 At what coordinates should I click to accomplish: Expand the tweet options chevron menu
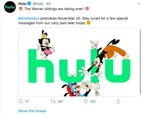(139, 4)
